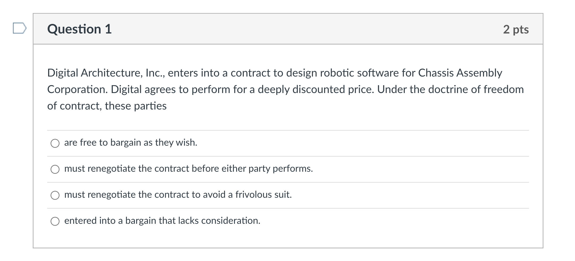The image size is (575, 261).
Task: Click the Question 1 header bar
Action: (287, 29)
